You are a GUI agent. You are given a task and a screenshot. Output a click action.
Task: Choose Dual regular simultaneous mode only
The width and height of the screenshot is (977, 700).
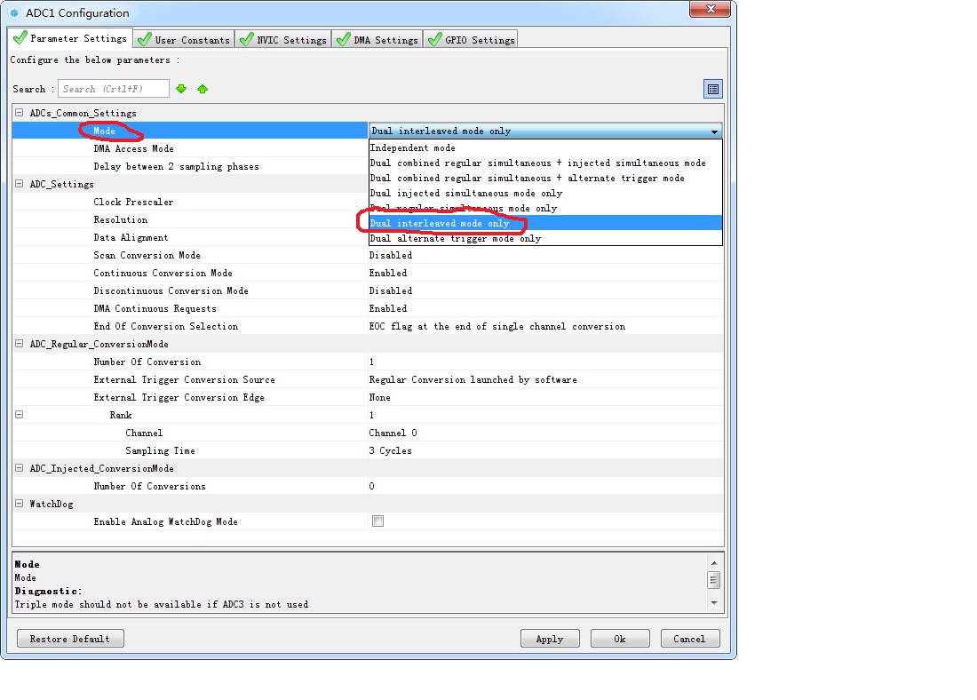[545, 208]
